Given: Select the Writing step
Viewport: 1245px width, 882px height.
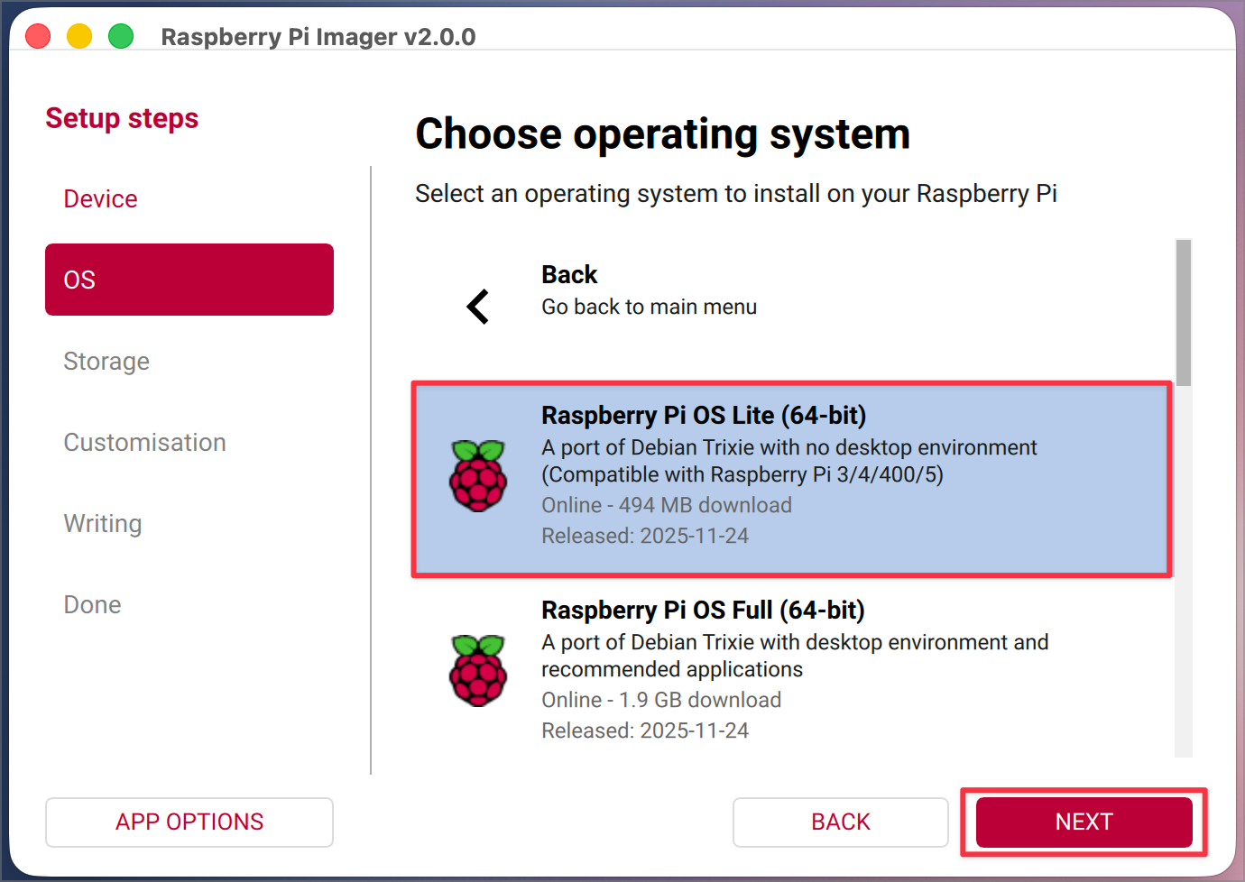Looking at the screenshot, I should pos(102,523).
